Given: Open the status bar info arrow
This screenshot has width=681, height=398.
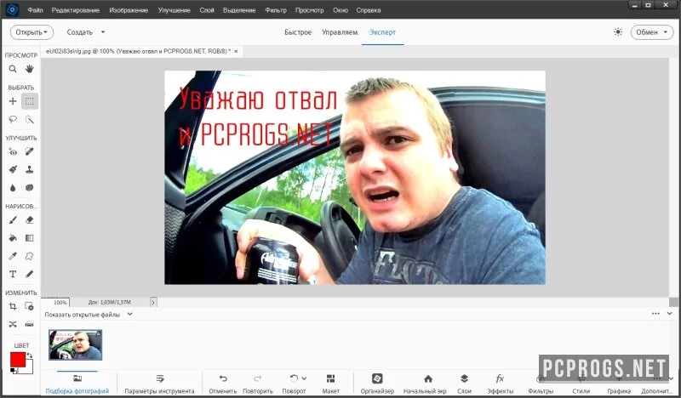Looking at the screenshot, I should pos(153,302).
